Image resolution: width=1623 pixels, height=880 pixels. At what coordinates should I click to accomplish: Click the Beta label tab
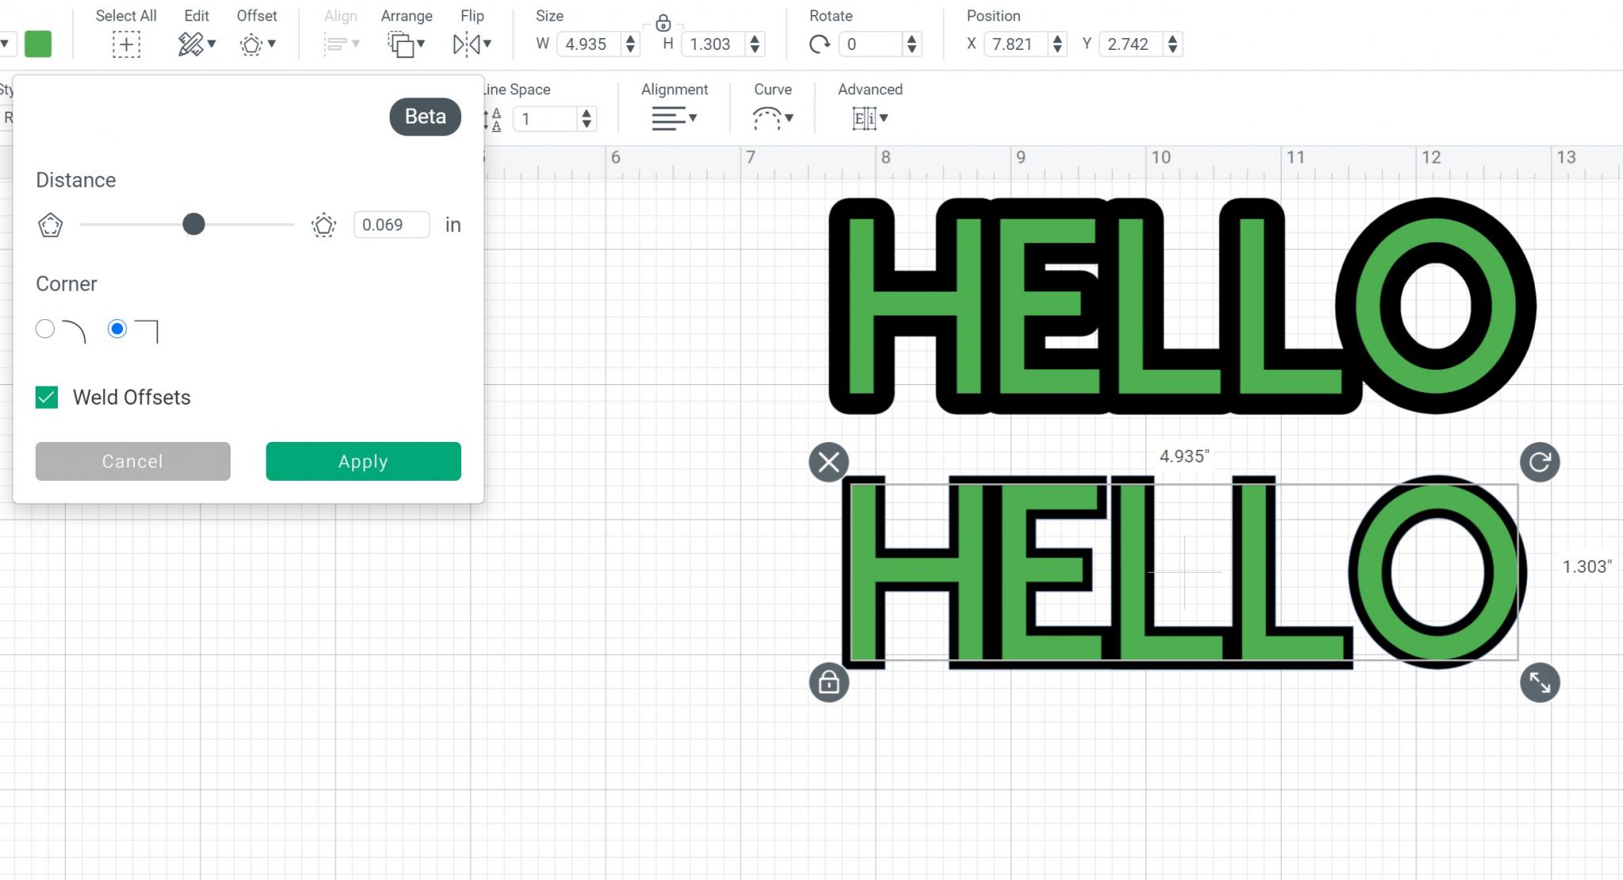pos(424,116)
